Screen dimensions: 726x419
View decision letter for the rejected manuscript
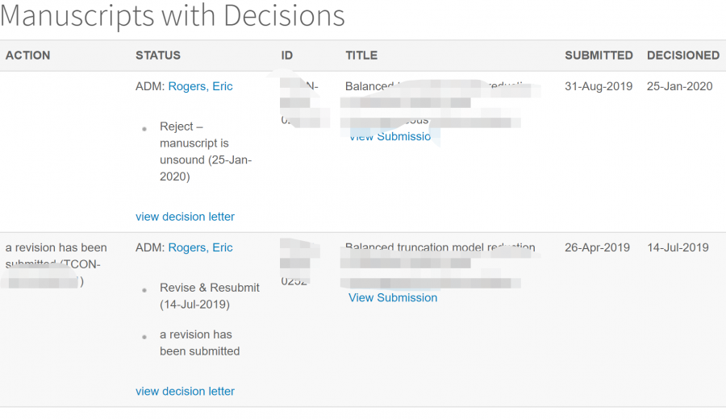185,216
